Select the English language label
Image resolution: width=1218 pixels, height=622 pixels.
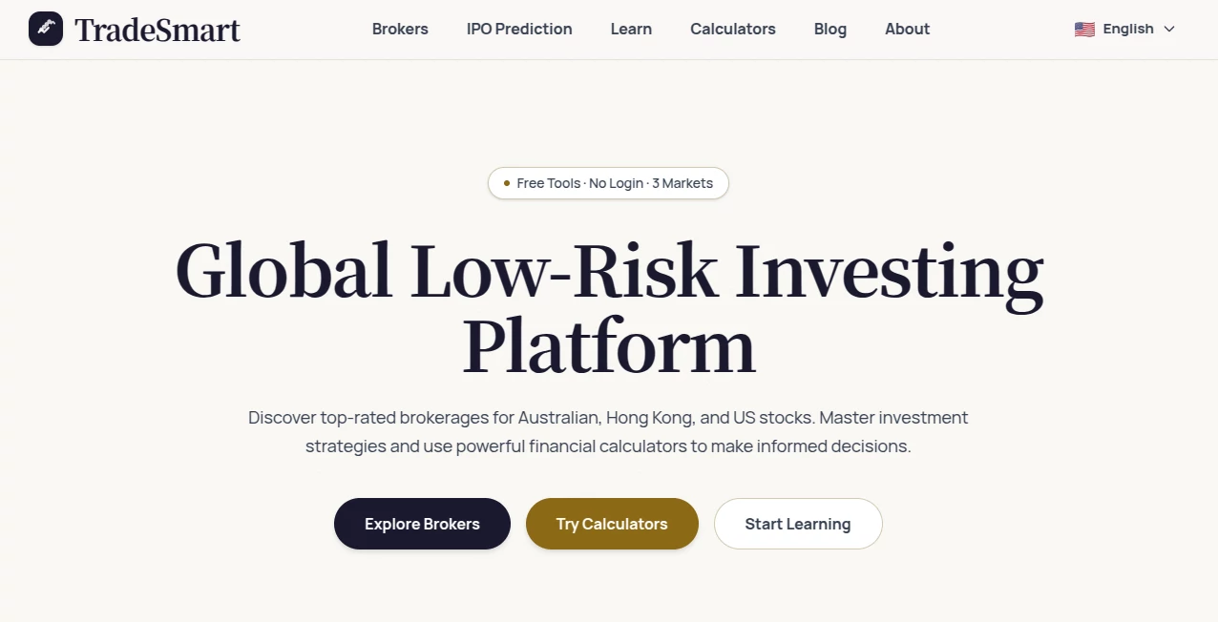click(1127, 29)
